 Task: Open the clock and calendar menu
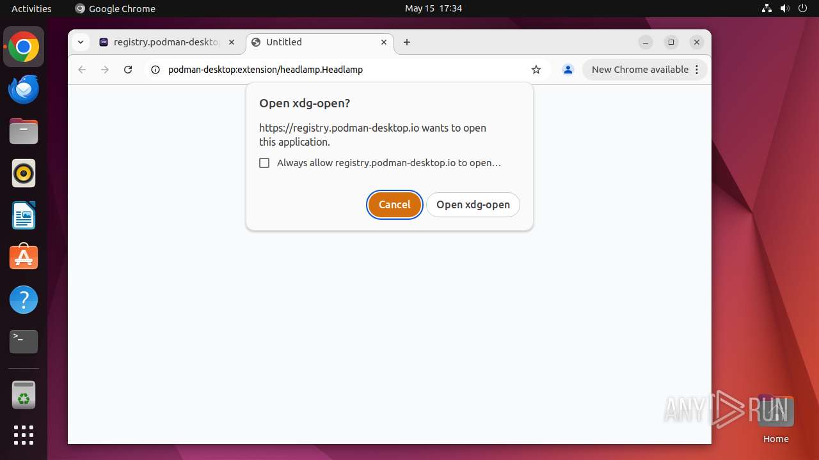[433, 8]
